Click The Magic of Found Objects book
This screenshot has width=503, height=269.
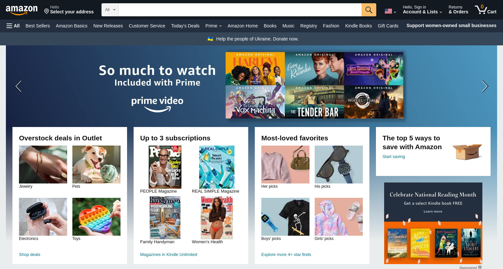pos(420,243)
